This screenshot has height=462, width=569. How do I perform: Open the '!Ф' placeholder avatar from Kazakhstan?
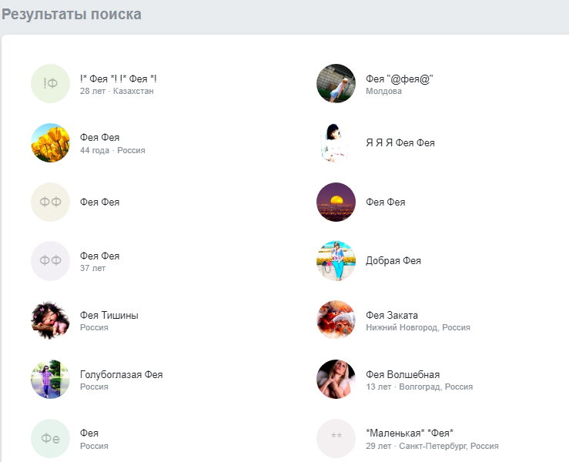coord(50,83)
